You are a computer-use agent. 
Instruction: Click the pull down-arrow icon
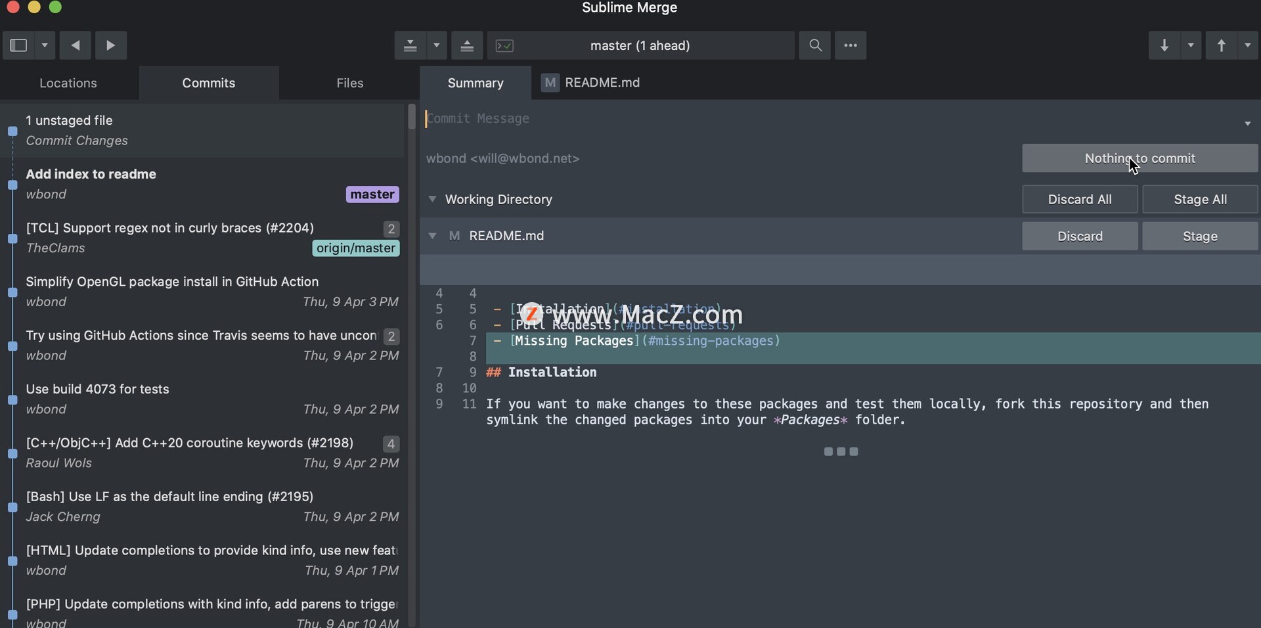coord(1164,45)
